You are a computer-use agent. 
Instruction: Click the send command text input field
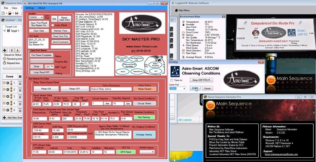(x=61, y=47)
